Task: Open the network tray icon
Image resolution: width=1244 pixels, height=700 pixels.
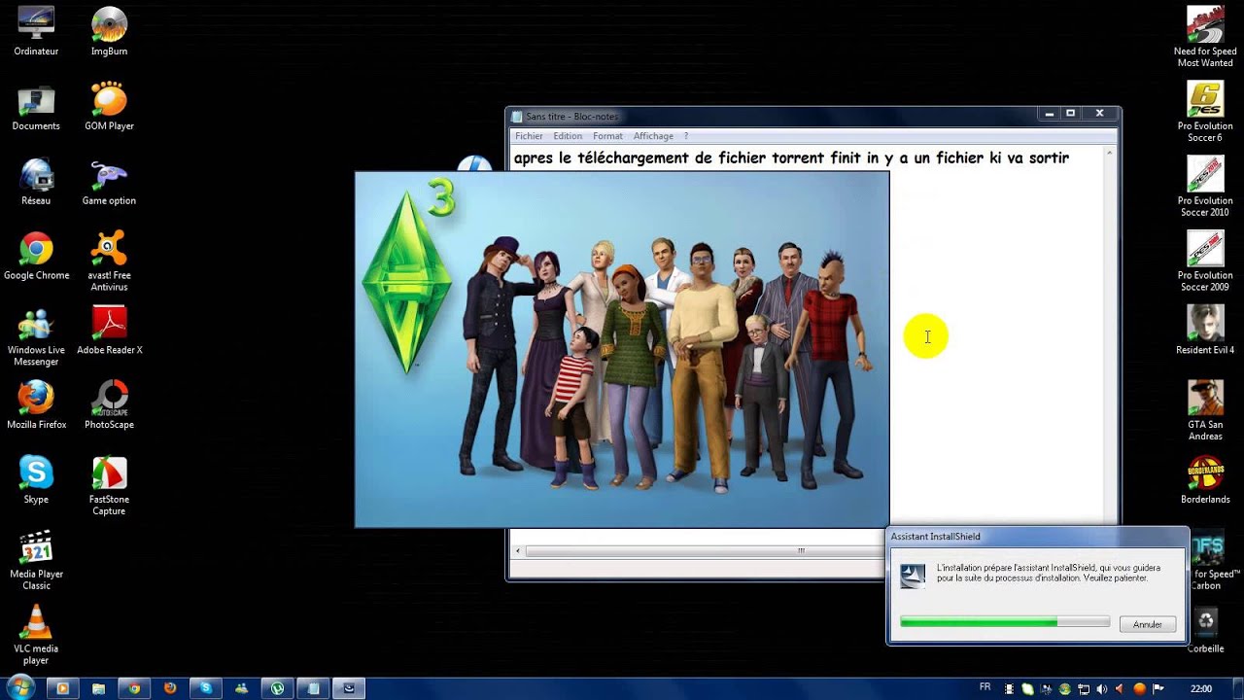Action: (x=1084, y=688)
